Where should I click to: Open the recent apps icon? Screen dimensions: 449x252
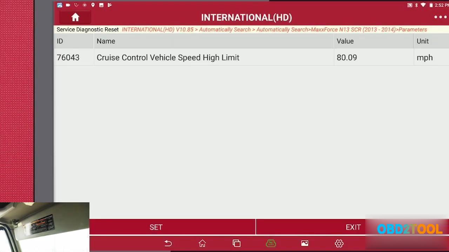236,243
